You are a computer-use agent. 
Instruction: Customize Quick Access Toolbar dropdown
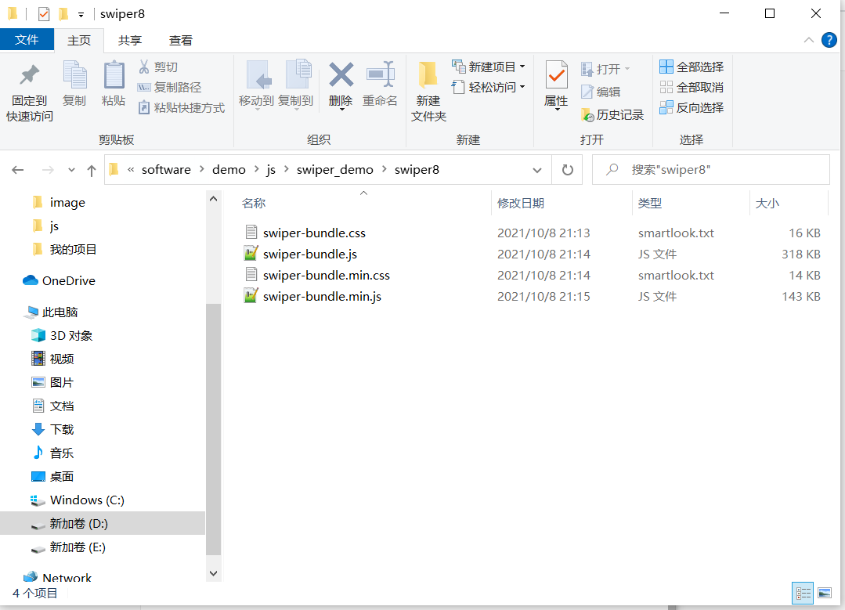pos(81,15)
